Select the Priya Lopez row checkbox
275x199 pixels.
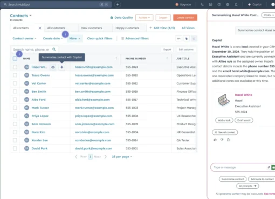pos(15,116)
